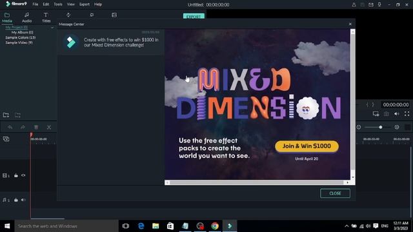Click the scroll down arrow of banner scrollbar
The image size is (413, 232).
pos(353,177)
